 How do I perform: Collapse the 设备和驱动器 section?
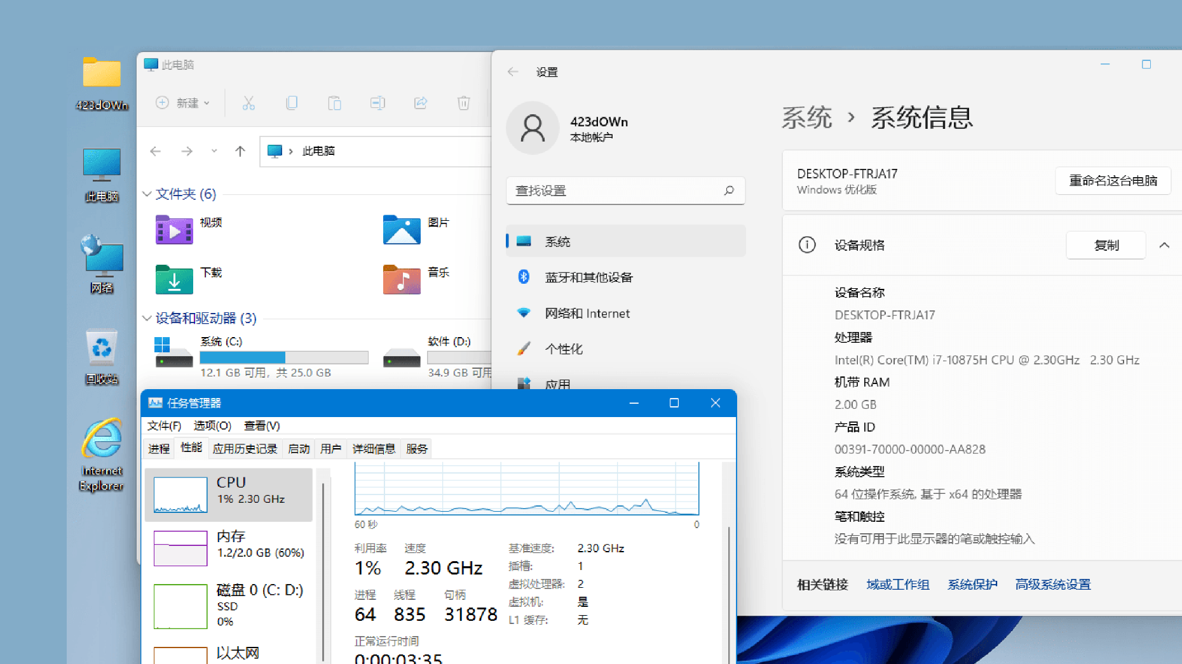click(x=147, y=318)
